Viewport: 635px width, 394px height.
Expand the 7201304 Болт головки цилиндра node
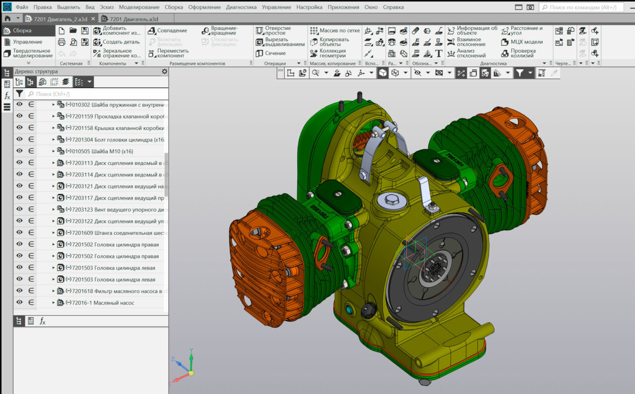point(54,140)
